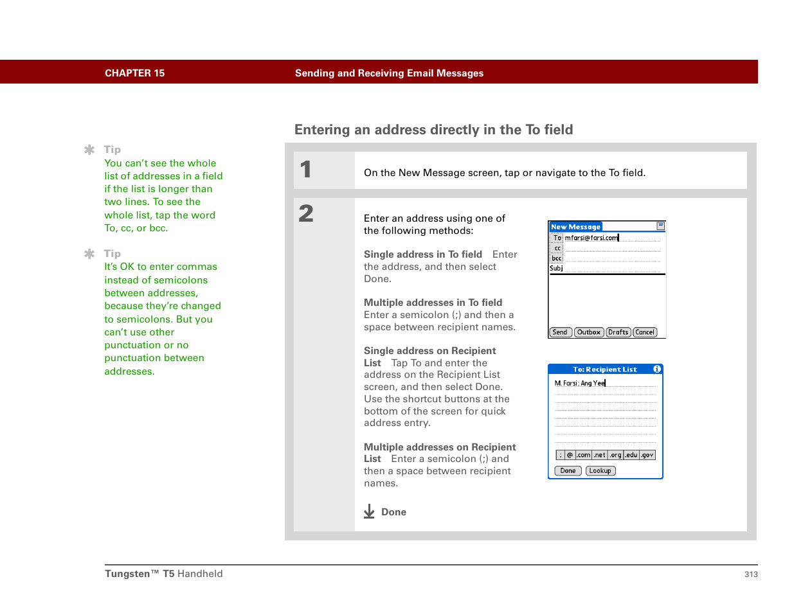Click the empty bcc address field
The image size is (794, 613).
click(612, 258)
